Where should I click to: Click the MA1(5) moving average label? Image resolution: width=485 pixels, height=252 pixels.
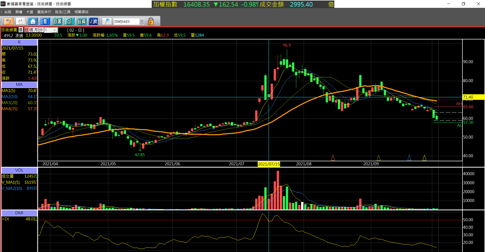(8, 90)
